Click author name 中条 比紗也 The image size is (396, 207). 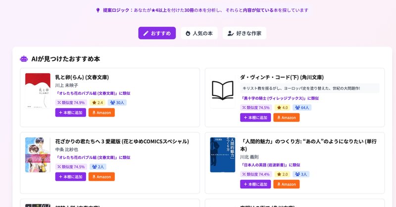tap(67, 150)
